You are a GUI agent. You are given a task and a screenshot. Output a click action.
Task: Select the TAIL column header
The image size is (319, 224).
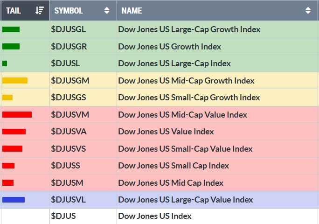14,10
